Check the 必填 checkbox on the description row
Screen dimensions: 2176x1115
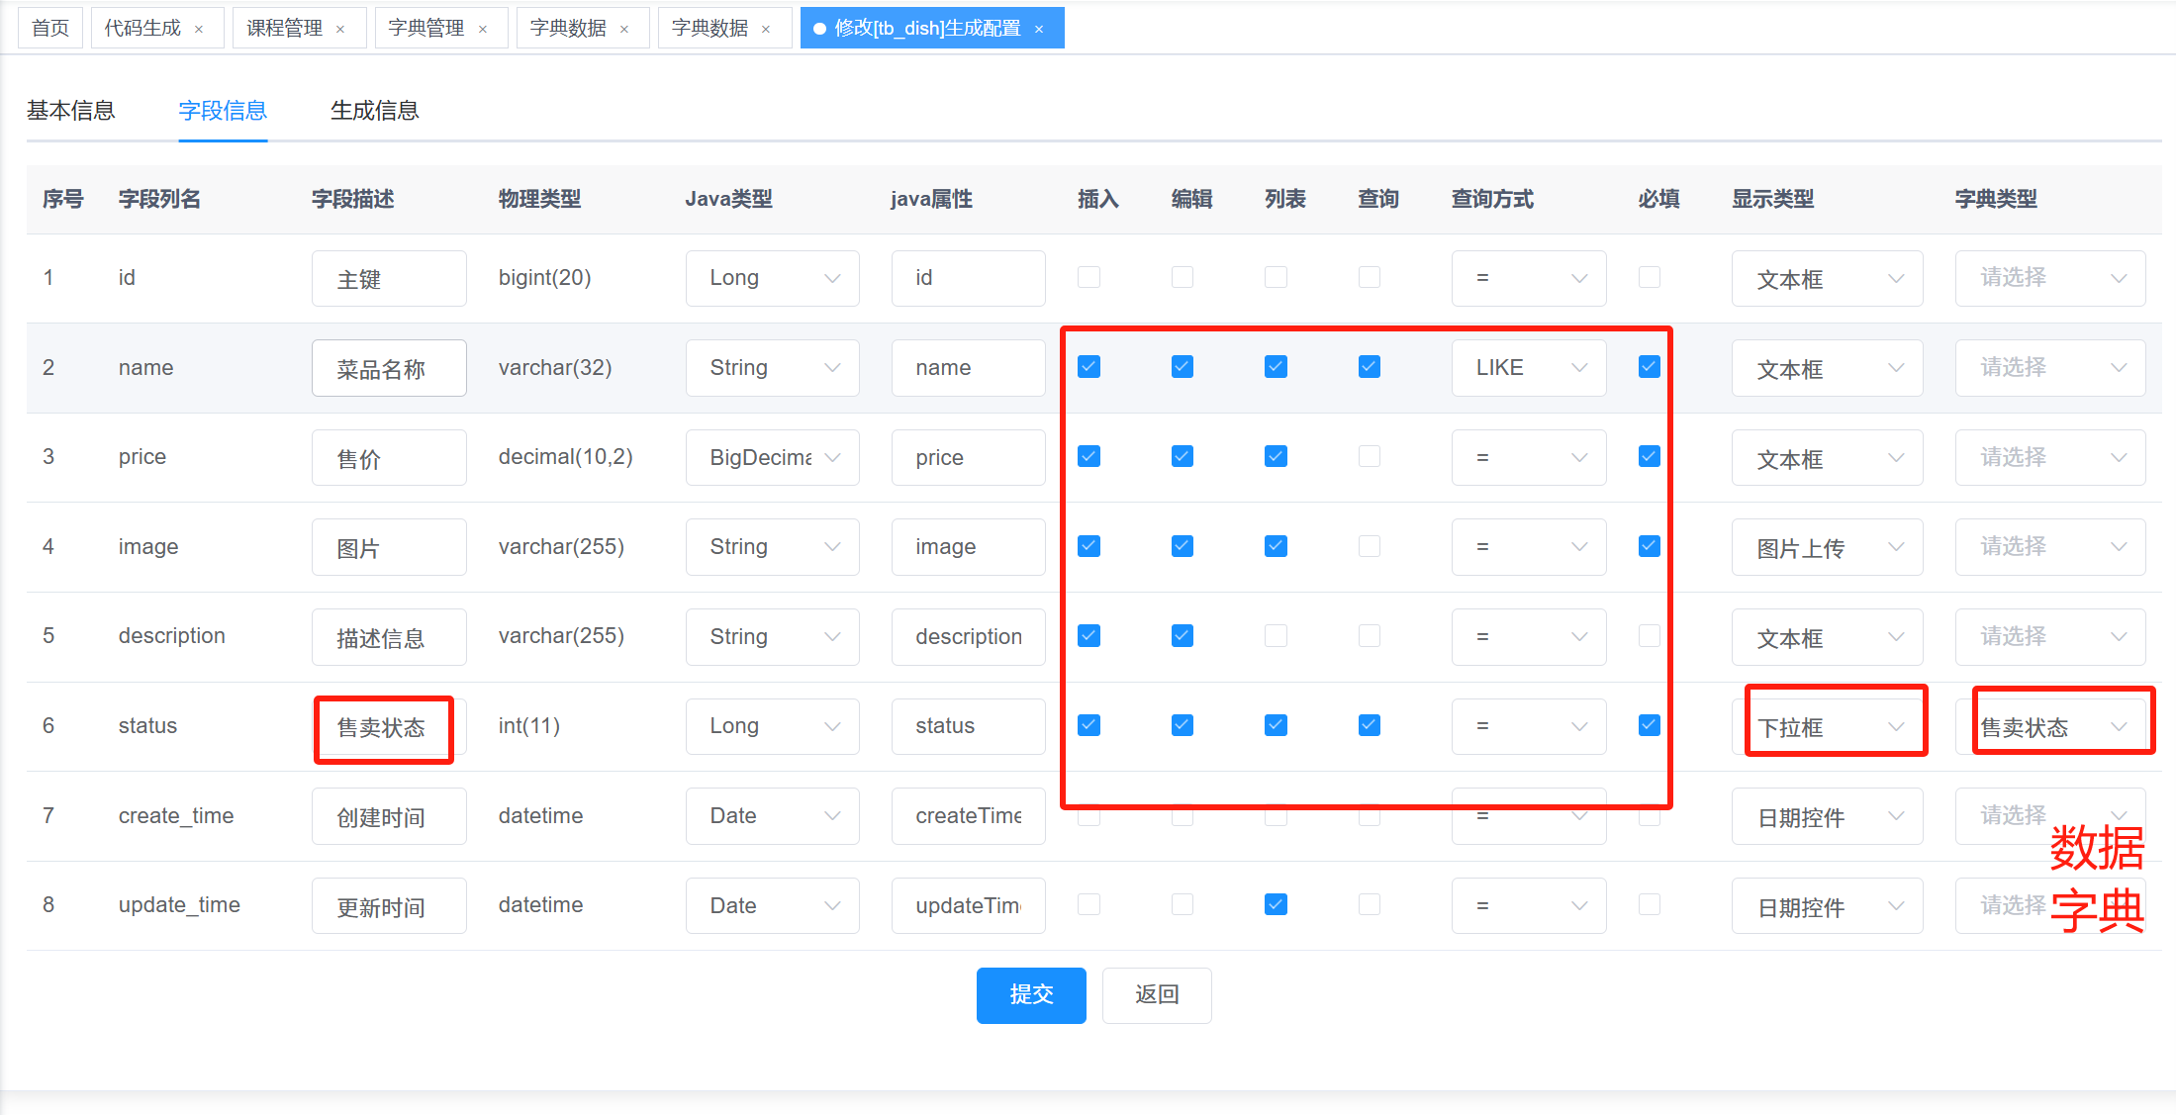[1650, 635]
